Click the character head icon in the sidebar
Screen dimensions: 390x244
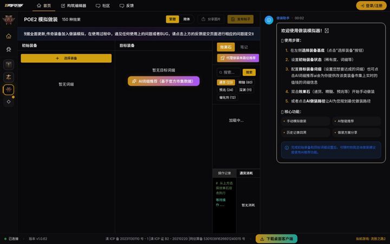[9, 49]
